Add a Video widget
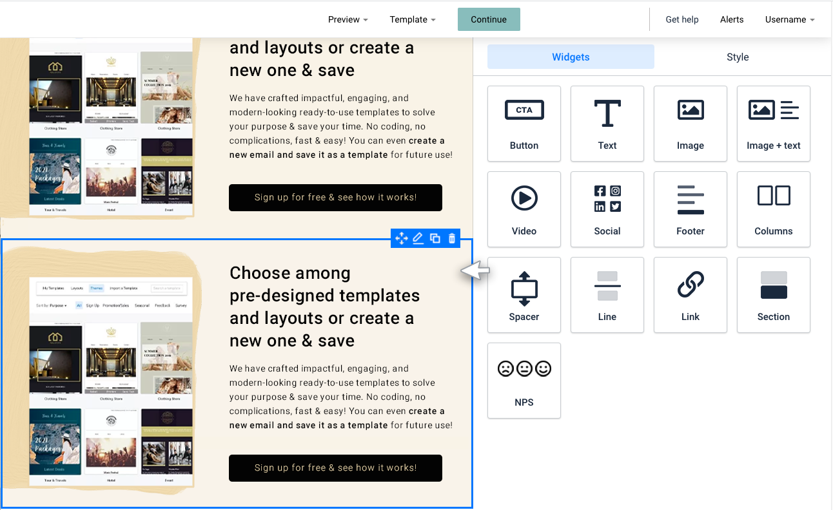Image resolution: width=833 pixels, height=510 pixels. [x=524, y=209]
